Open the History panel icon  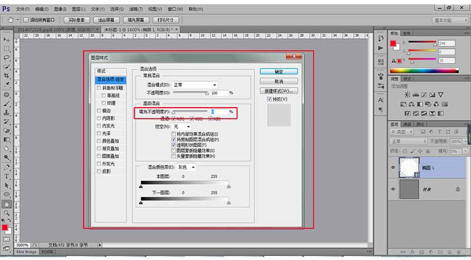point(381,38)
